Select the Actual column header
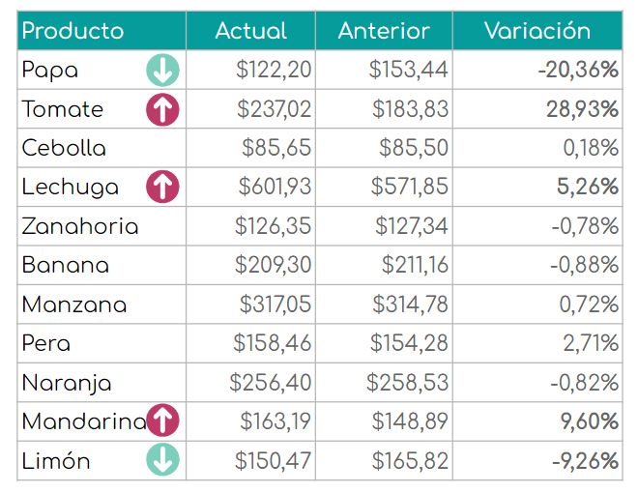 [250, 31]
